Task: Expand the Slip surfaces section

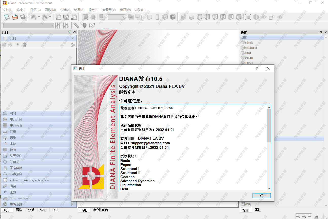Action: (x=36, y=198)
